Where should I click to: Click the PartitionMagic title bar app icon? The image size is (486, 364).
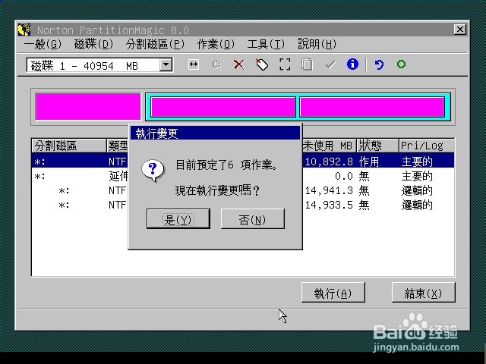[24, 30]
